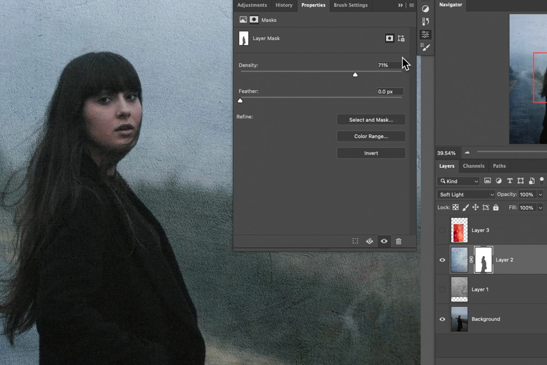
Task: Switch to the Adjustments tab
Action: (x=252, y=5)
